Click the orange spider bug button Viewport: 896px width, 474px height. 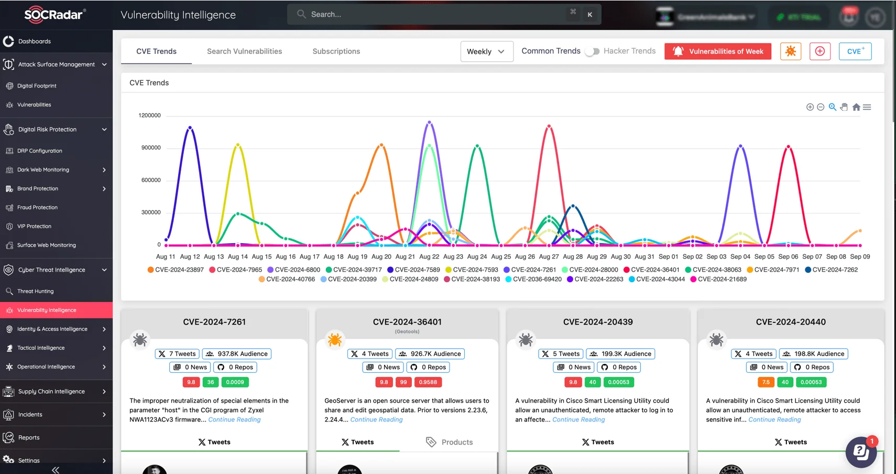[791, 51]
